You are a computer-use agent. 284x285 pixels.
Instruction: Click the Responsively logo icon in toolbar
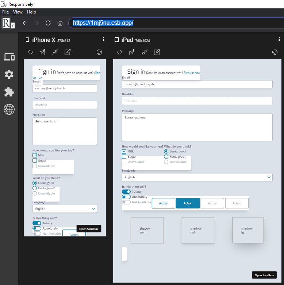(8, 23)
